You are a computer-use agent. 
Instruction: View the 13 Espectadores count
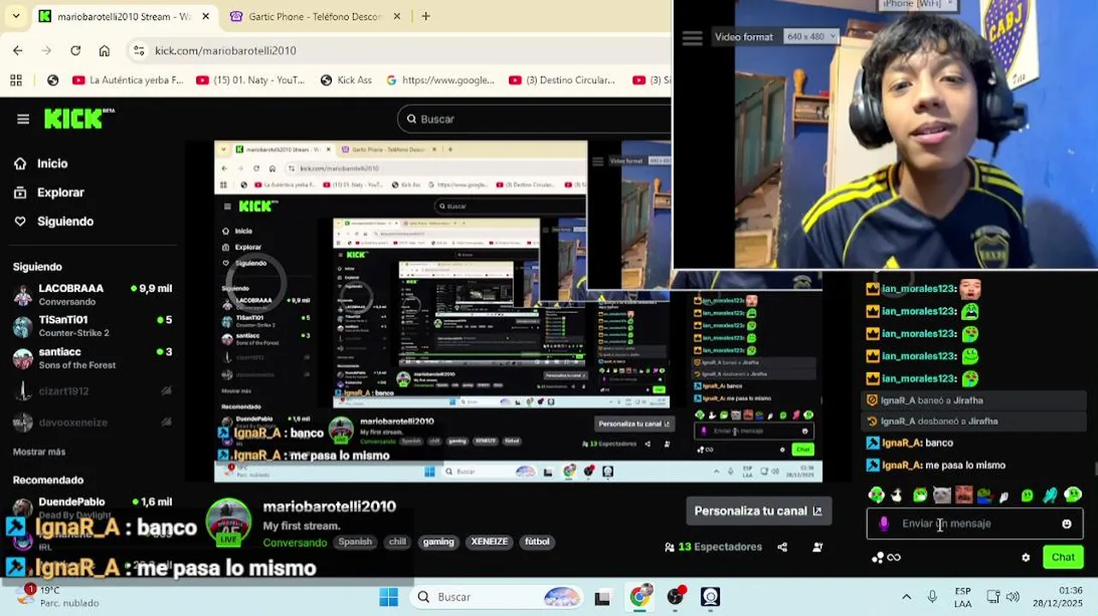(x=714, y=547)
